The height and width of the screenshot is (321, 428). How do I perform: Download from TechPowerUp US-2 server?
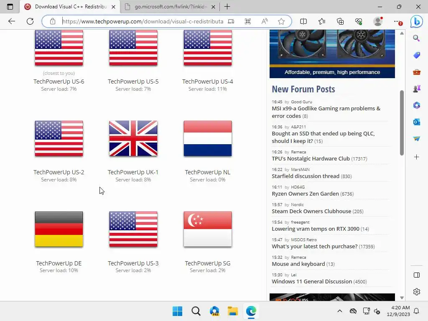coord(59,138)
